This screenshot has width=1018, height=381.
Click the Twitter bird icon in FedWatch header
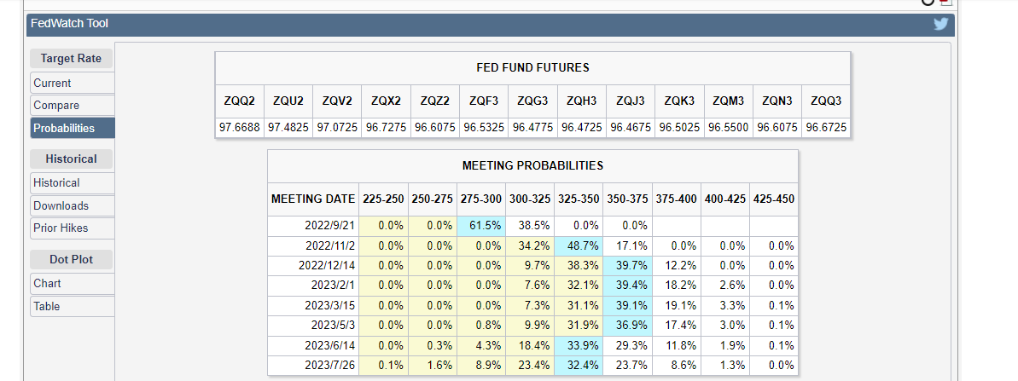tap(941, 24)
